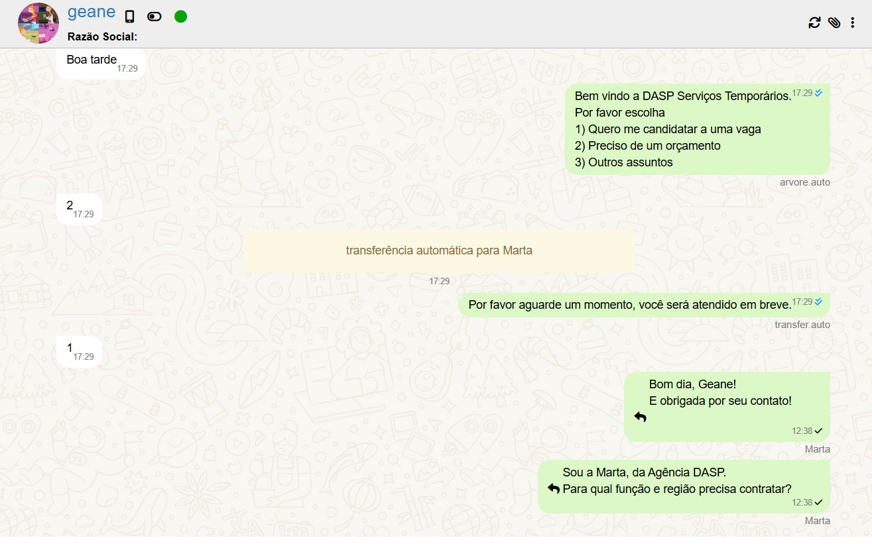Open the three-dot more options menu
Viewport: 872px width, 544px height.
point(853,23)
